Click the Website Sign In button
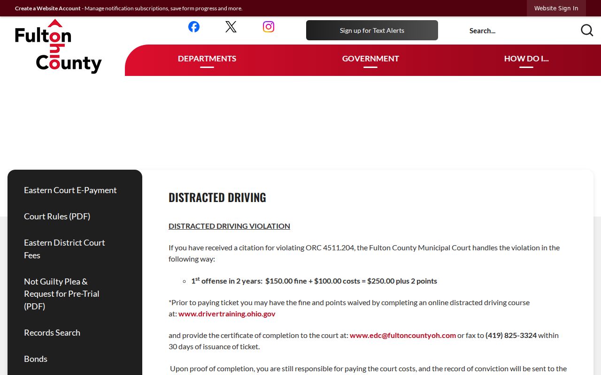This screenshot has height=375, width=601. (x=556, y=8)
